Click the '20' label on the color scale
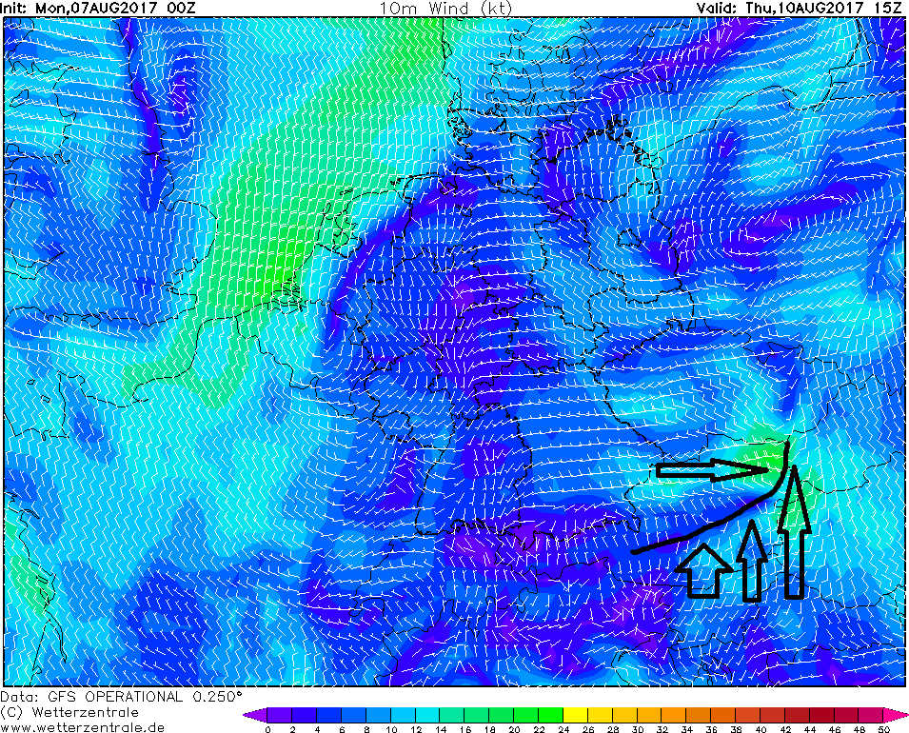This screenshot has height=733, width=909. [x=514, y=729]
